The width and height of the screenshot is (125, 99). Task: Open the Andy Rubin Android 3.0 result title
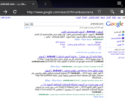tap(72, 85)
